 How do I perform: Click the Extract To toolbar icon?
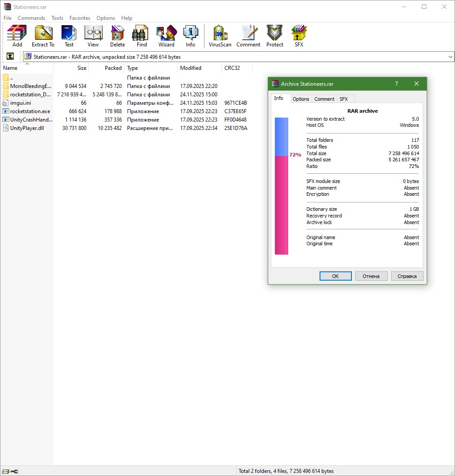click(x=43, y=36)
